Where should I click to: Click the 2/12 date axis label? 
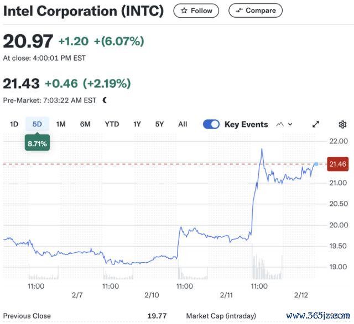(301, 295)
